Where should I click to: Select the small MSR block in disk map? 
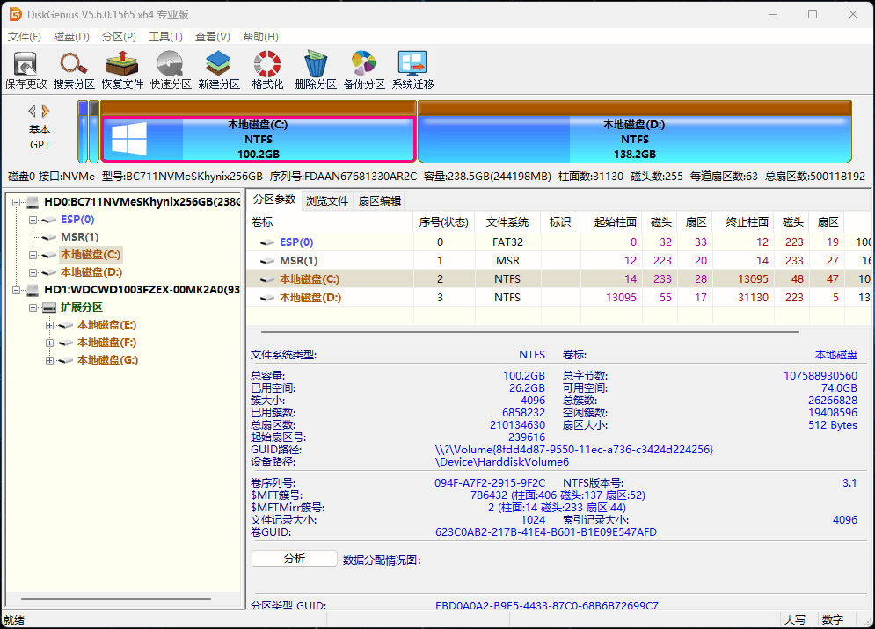click(x=94, y=132)
